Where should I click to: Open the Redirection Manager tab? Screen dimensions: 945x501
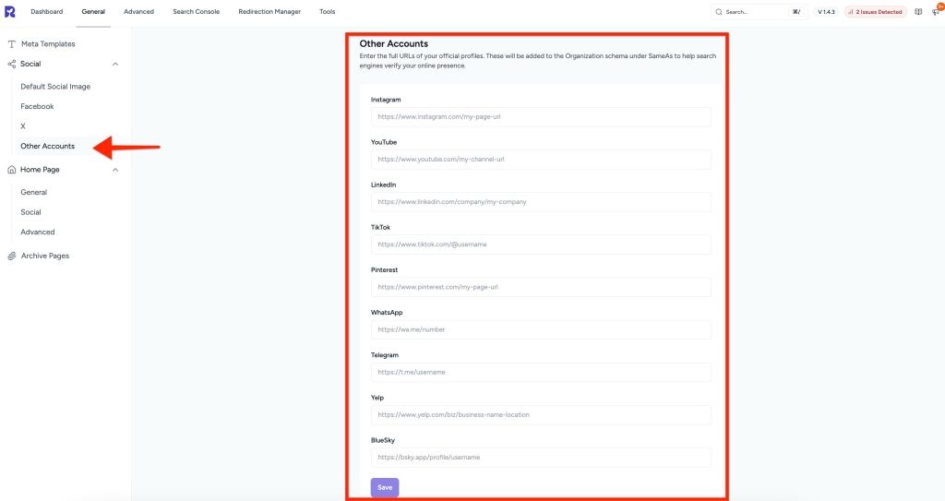point(269,12)
